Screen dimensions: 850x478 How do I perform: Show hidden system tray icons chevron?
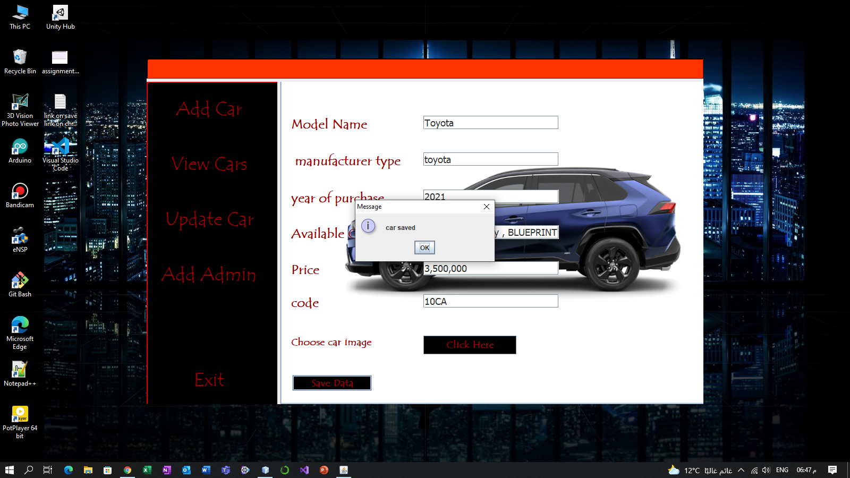741,470
